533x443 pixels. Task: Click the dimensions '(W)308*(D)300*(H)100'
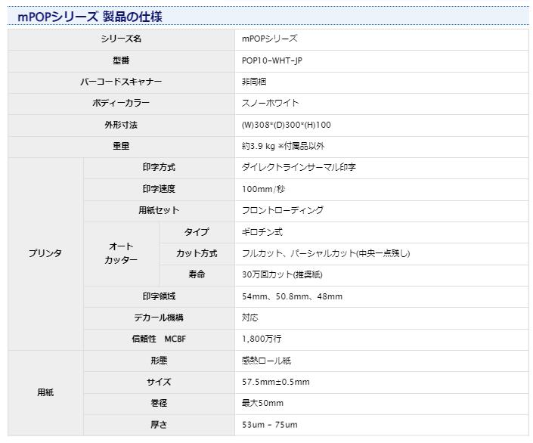point(287,125)
